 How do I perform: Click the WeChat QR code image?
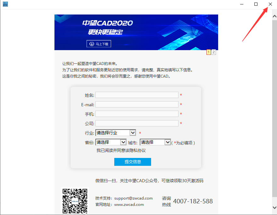tap(75, 201)
